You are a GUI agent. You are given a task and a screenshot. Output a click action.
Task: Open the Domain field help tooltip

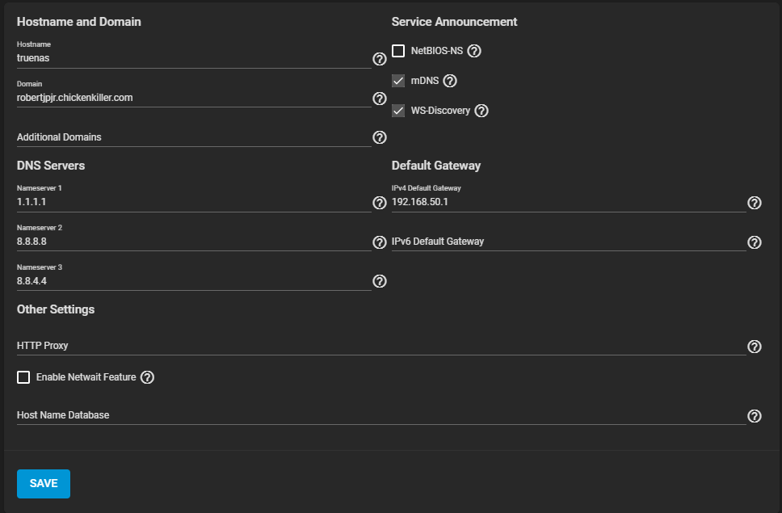tap(380, 99)
